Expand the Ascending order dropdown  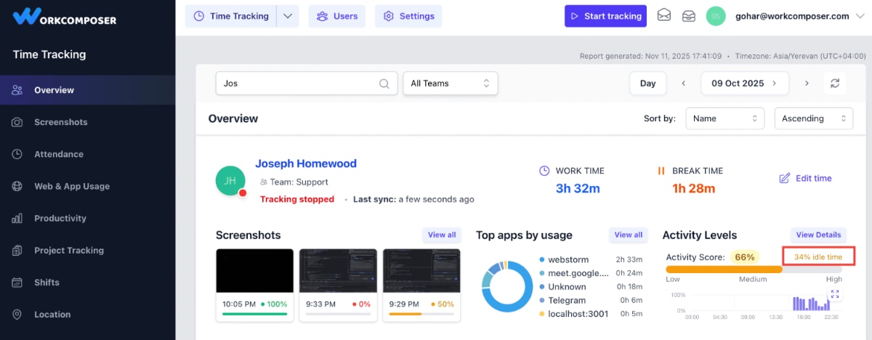[x=813, y=118]
